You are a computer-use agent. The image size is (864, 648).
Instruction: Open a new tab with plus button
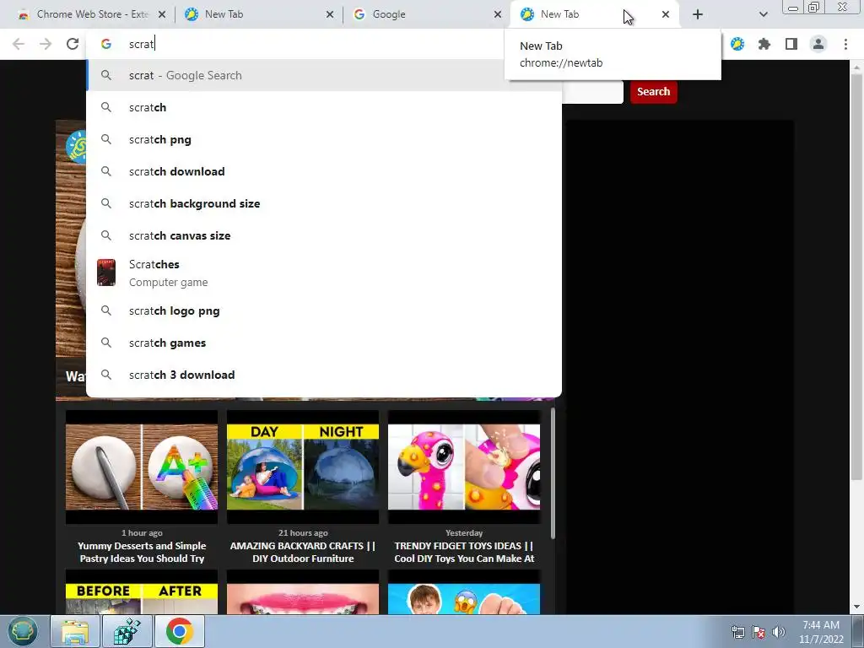point(698,14)
